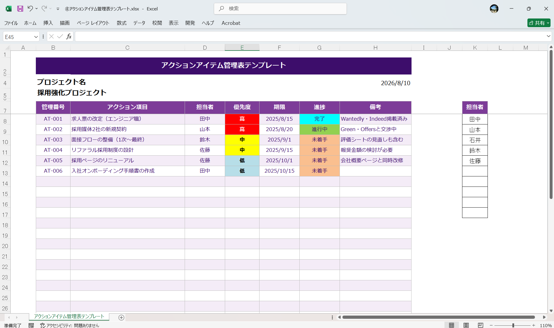Click the new sheet plus icon
Viewport: 554px width, 328px height.
pyautogui.click(x=121, y=318)
